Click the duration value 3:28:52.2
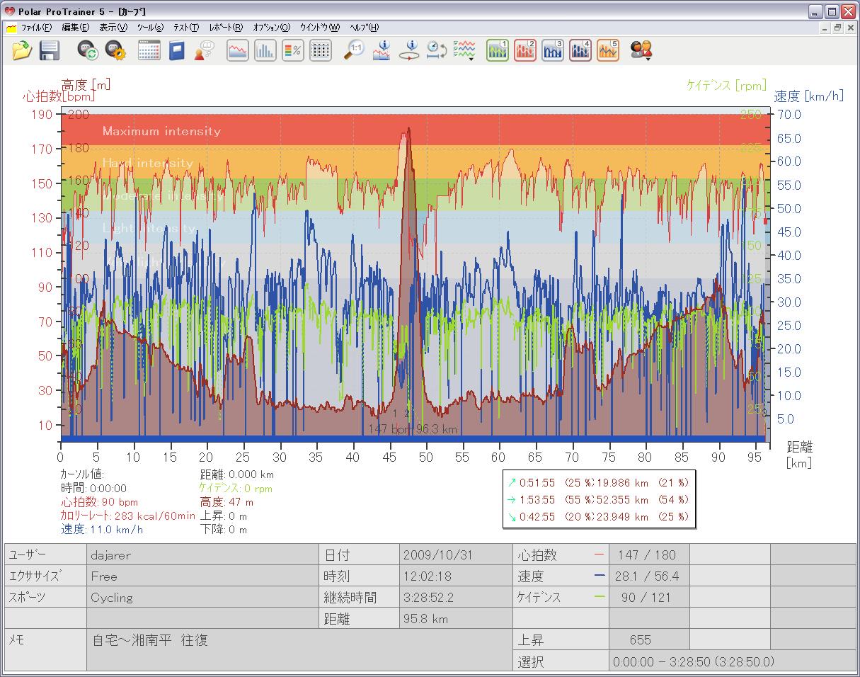This screenshot has height=677, width=860. point(456,597)
